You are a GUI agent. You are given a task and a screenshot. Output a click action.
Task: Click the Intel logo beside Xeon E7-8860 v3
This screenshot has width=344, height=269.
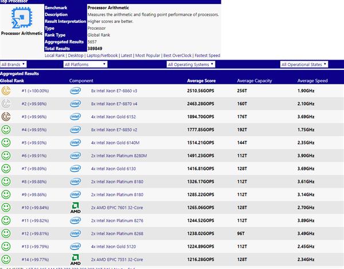(x=75, y=91)
